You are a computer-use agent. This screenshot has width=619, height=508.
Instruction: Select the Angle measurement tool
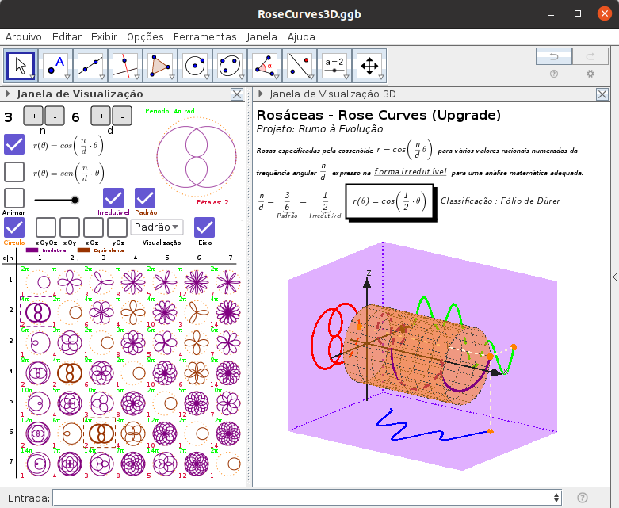265,66
